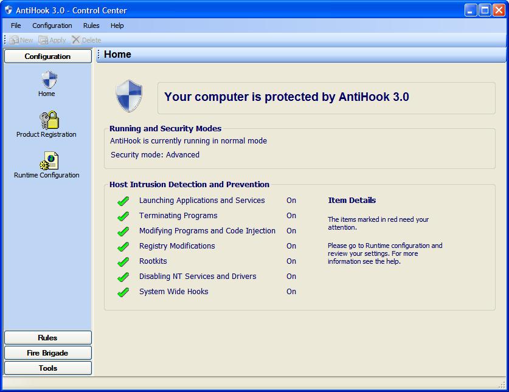
Task: Open the Rules menu in menu bar
Action: (x=91, y=26)
